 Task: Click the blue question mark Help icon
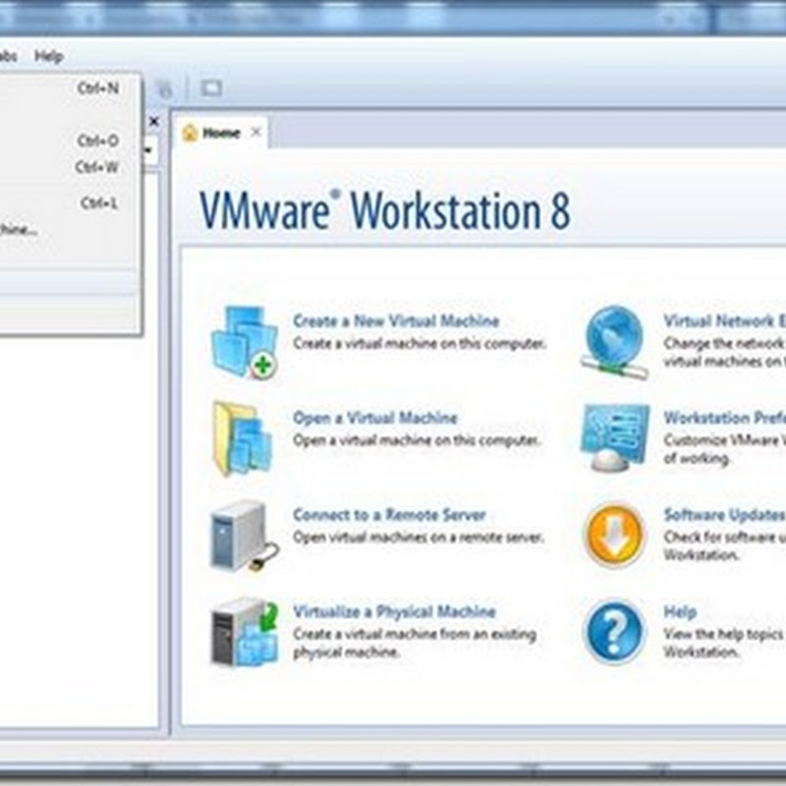click(x=615, y=632)
